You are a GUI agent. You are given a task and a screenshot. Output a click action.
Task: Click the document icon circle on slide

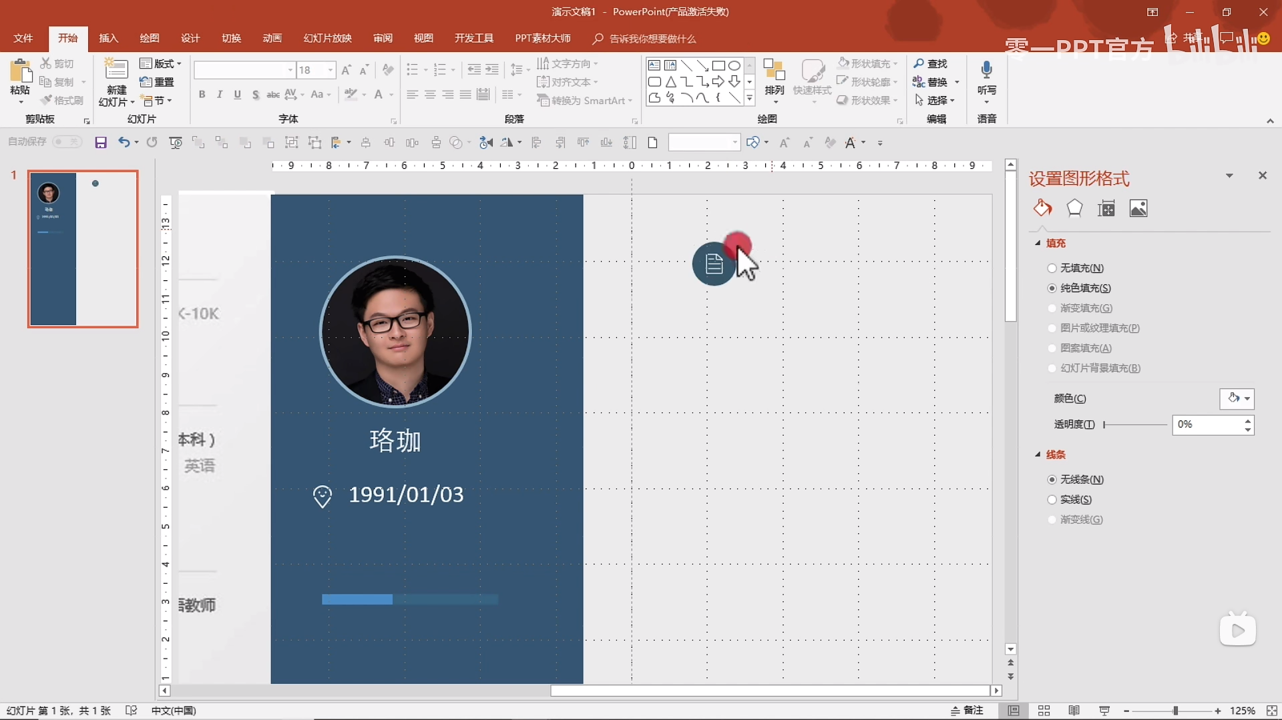coord(714,264)
